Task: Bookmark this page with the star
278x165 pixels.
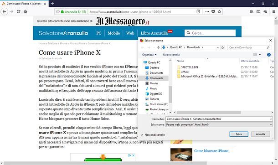Action: 219,11
